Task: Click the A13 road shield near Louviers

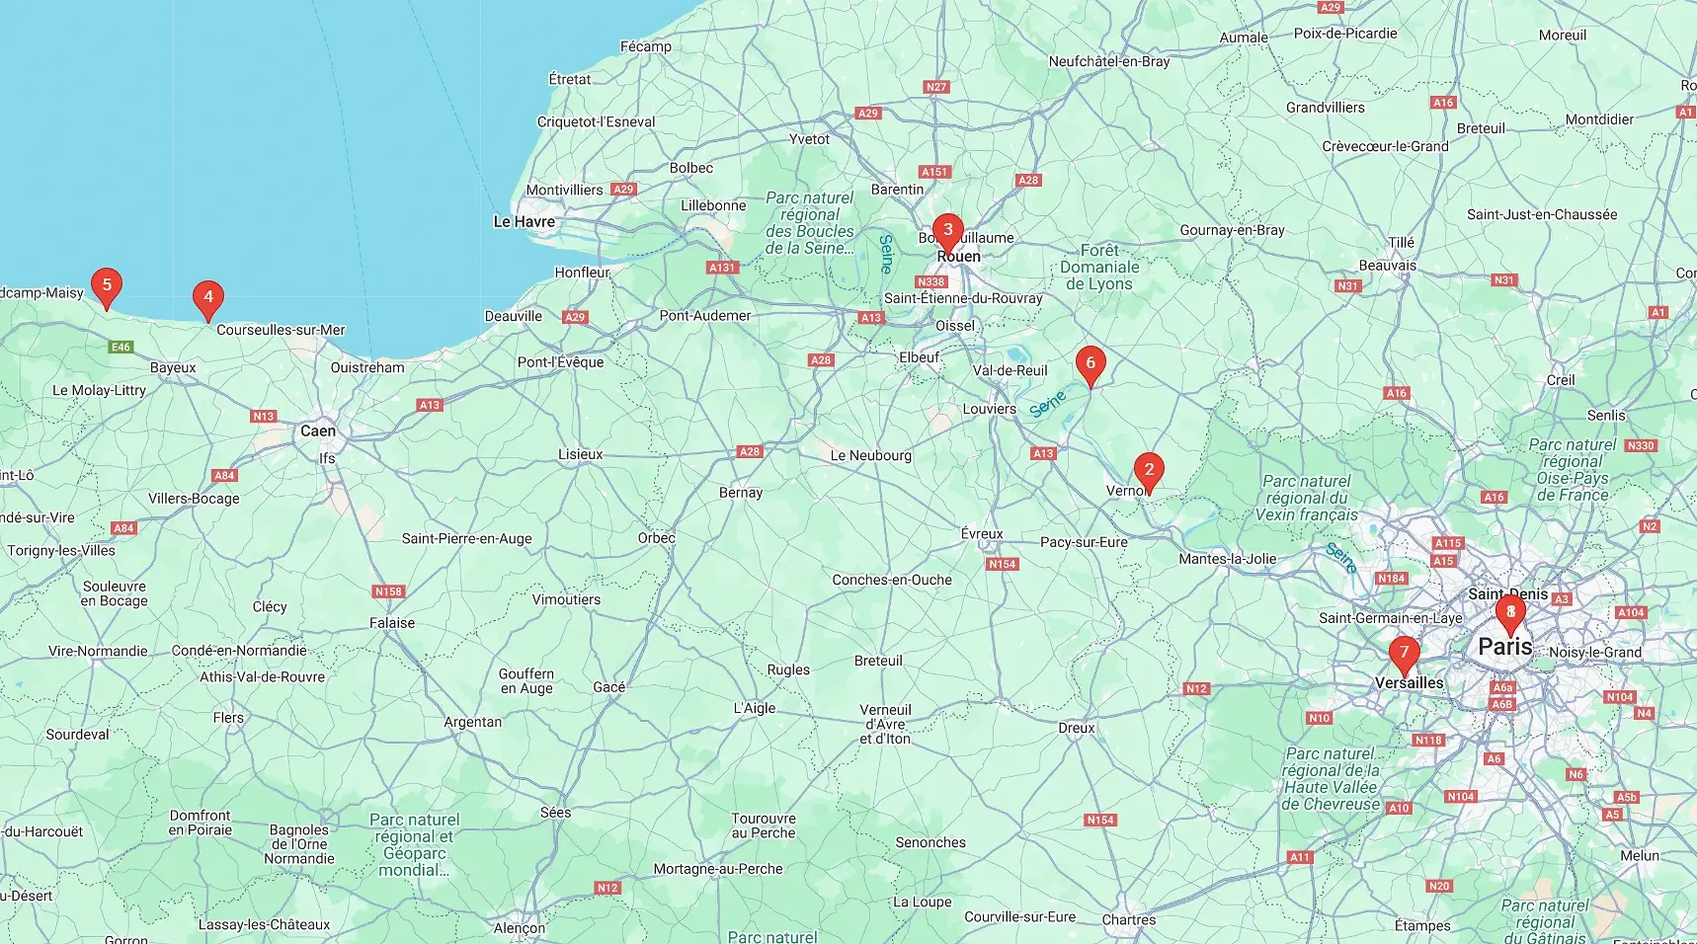Action: pyautogui.click(x=1043, y=453)
